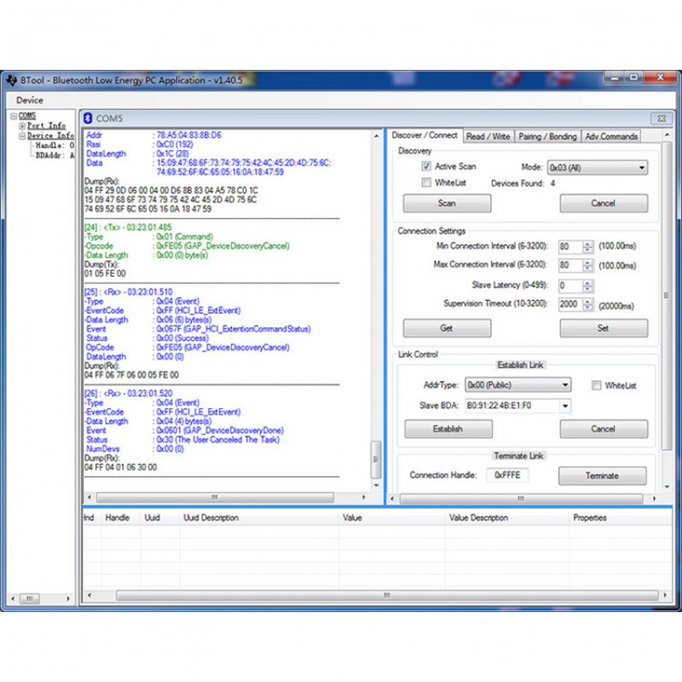The image size is (682, 682).
Task: Click the attribute table horizontal scrollbar
Action: 387,595
